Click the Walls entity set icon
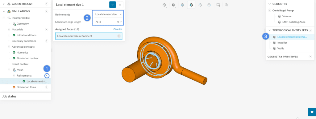 [274, 49]
